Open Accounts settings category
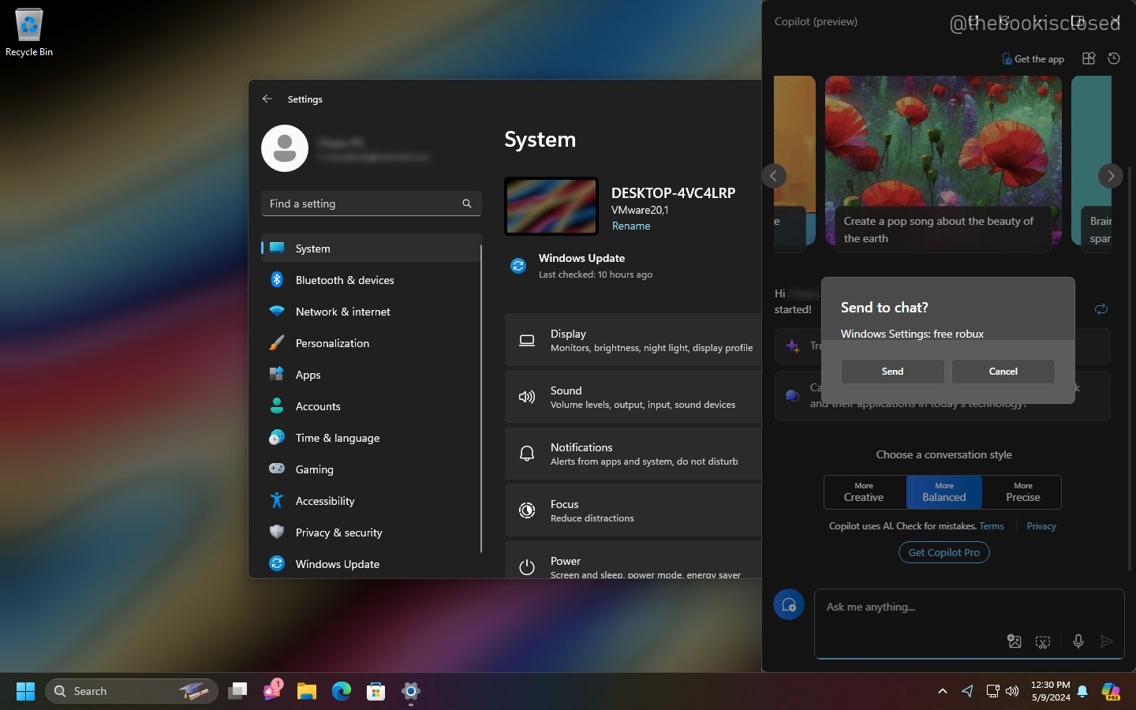 point(371,406)
